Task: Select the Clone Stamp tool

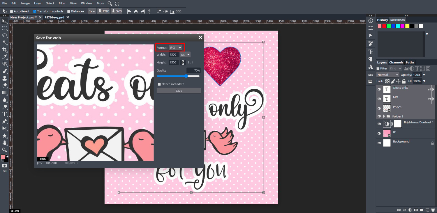Action: 4,78
